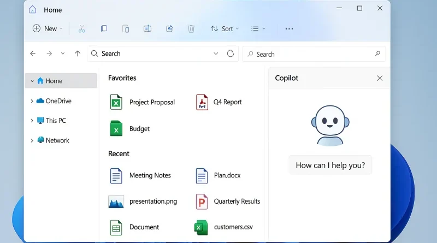This screenshot has height=243, width=437.
Task: Close the Copilot panel
Action: point(380,78)
